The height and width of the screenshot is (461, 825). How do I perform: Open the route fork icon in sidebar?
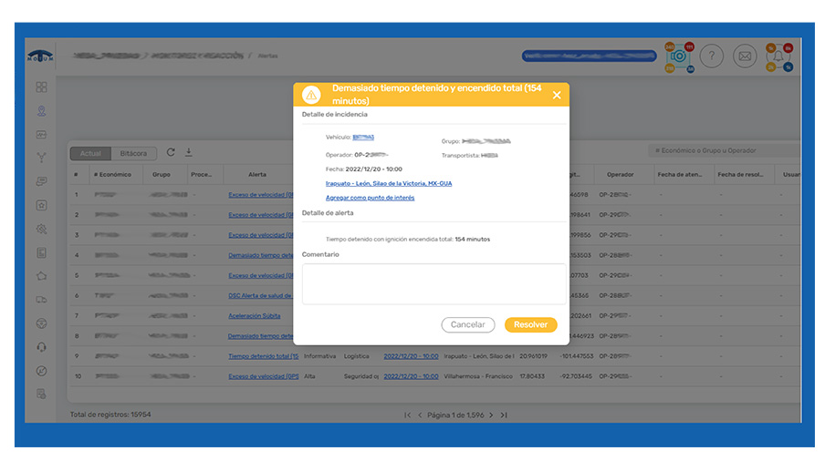pos(42,158)
